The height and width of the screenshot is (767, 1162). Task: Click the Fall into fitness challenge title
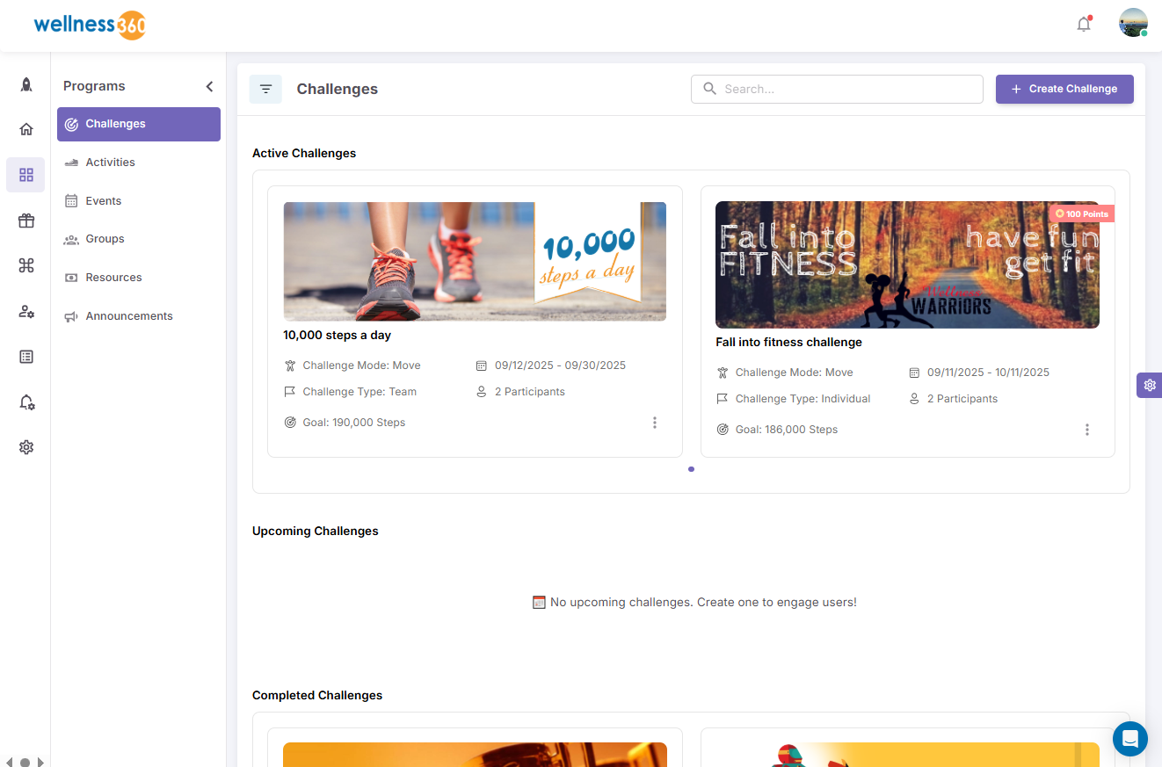pyautogui.click(x=788, y=342)
